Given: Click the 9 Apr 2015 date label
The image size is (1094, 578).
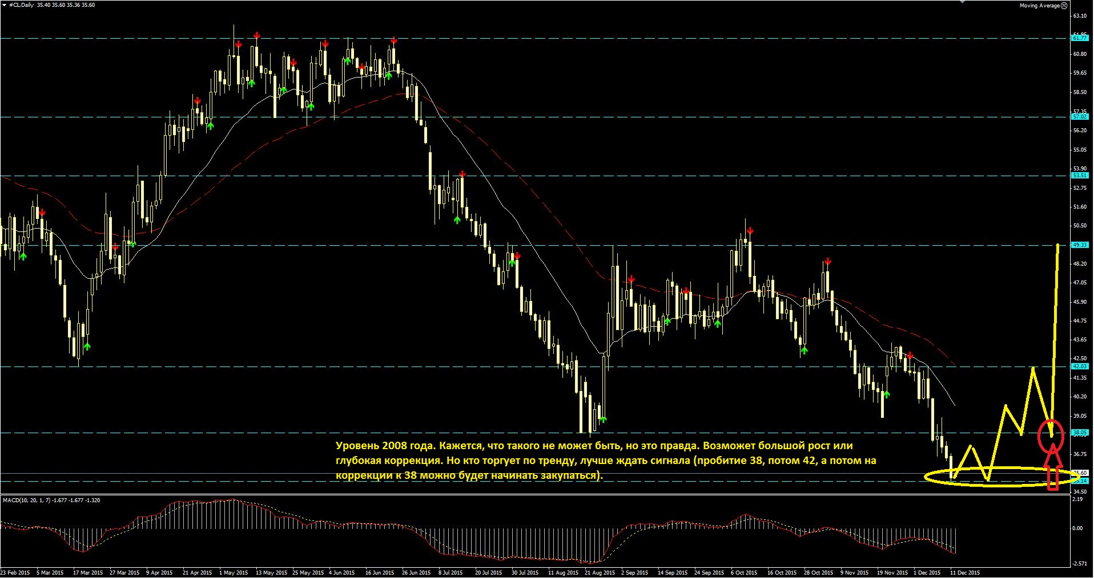Looking at the screenshot, I should (159, 573).
